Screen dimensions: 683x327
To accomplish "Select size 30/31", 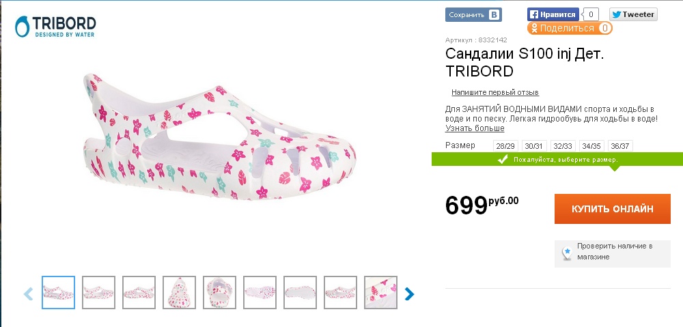I will 534,145.
